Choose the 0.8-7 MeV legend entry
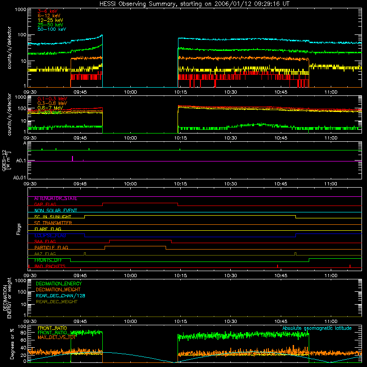The height and width of the screenshot is (367, 367). [50, 108]
